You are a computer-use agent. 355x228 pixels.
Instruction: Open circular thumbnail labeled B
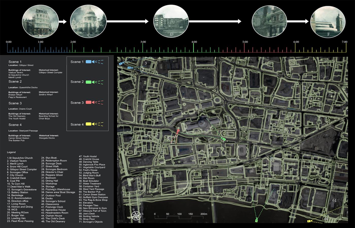[40, 21]
